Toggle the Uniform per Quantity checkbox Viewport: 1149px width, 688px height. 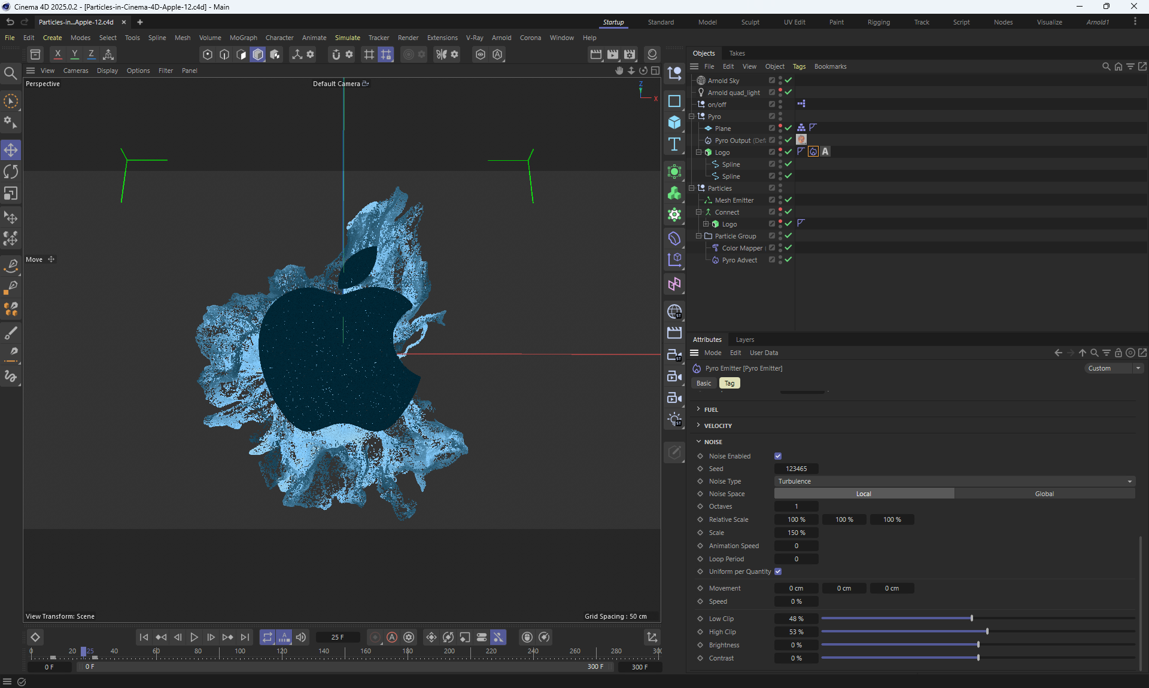tap(778, 571)
